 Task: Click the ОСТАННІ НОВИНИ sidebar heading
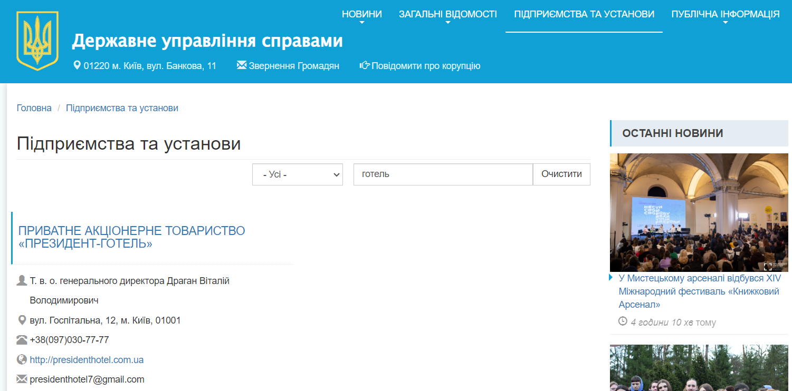click(x=673, y=133)
